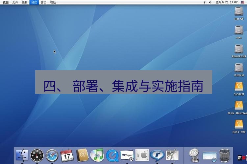Open the 抓图 application menu
This screenshot has width=247, height=164.
(x=6, y=2)
